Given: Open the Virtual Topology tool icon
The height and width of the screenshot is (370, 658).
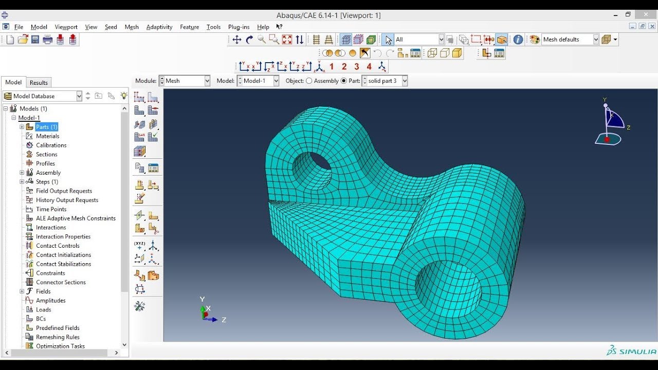Looking at the screenshot, I should click(x=139, y=276).
